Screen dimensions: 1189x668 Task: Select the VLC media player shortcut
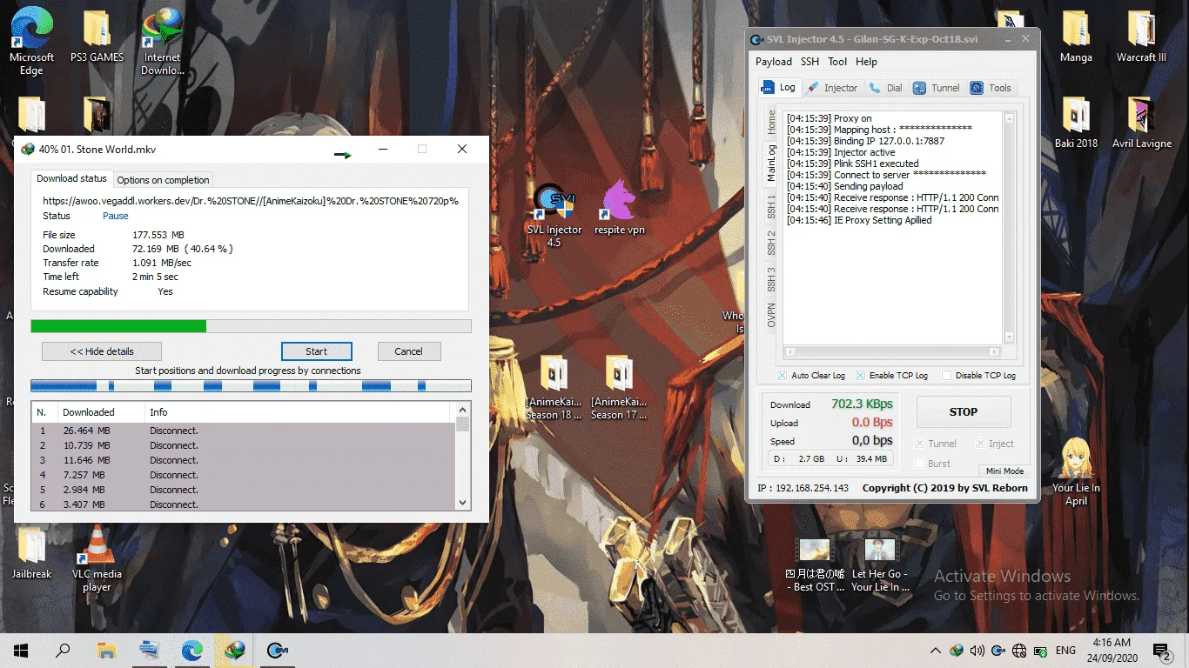tap(97, 559)
